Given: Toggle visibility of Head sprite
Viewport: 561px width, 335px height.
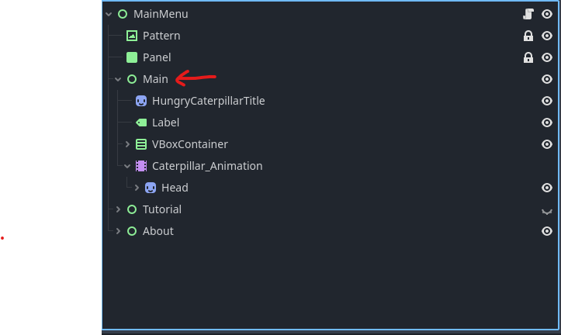Looking at the screenshot, I should (x=547, y=188).
